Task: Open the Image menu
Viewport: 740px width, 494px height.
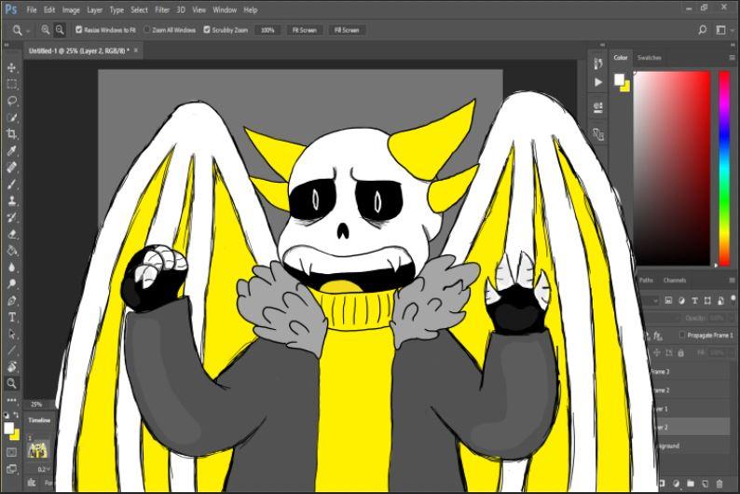Action: click(x=71, y=9)
